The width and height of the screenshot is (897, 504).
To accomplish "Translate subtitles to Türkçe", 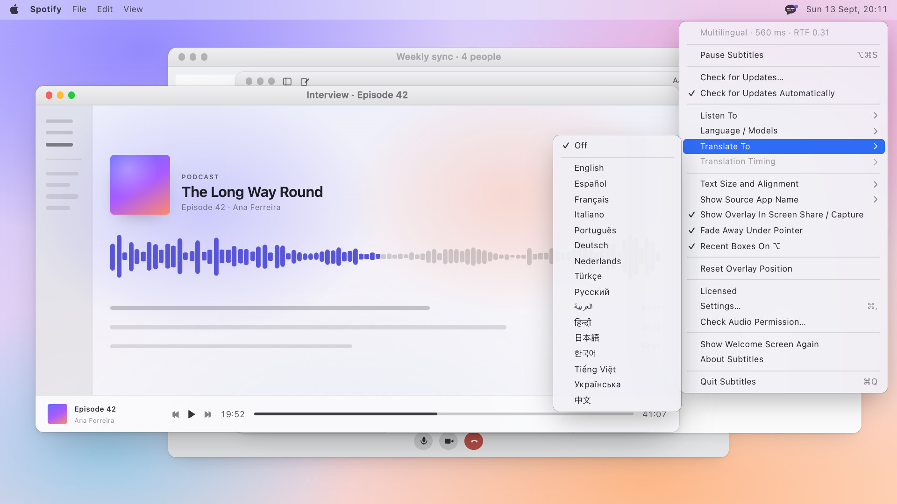I will (617, 276).
